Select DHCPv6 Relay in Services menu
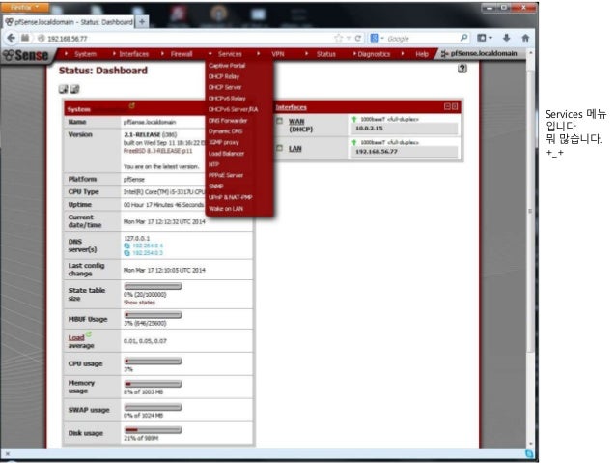Image resolution: width=616 pixels, height=463 pixels. 227,99
